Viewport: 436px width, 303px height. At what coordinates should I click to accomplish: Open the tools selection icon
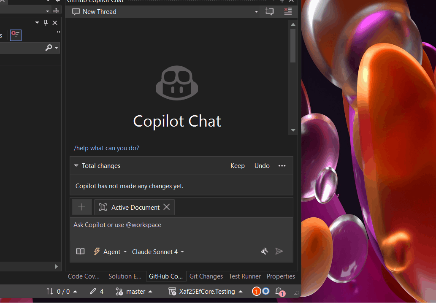pos(265,251)
